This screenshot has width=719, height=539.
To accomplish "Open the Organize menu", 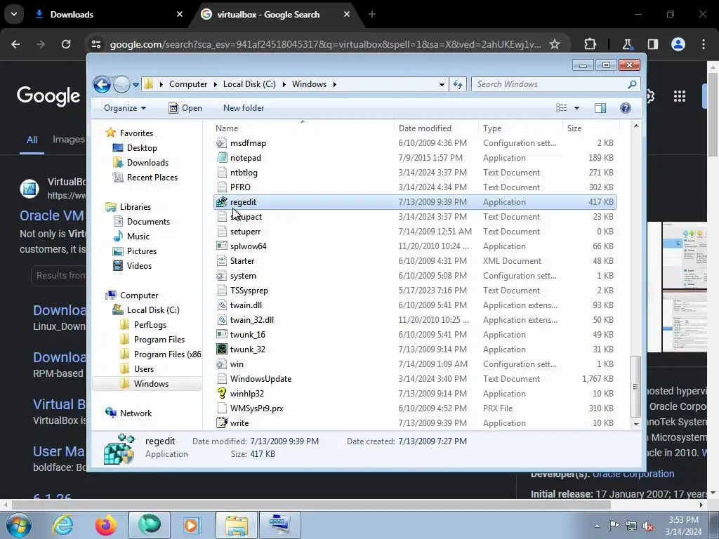I will click(x=125, y=108).
